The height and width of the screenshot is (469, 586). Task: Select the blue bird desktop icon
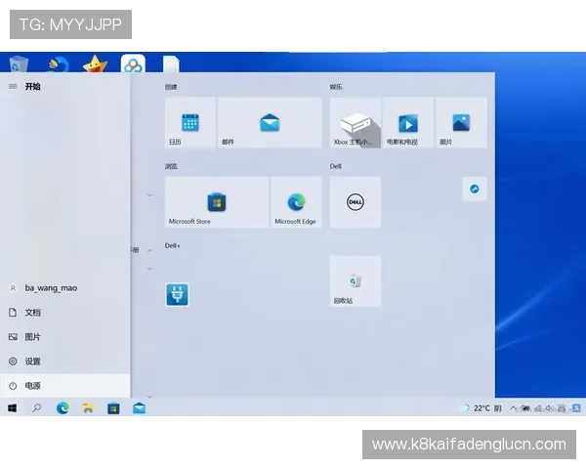click(59, 64)
